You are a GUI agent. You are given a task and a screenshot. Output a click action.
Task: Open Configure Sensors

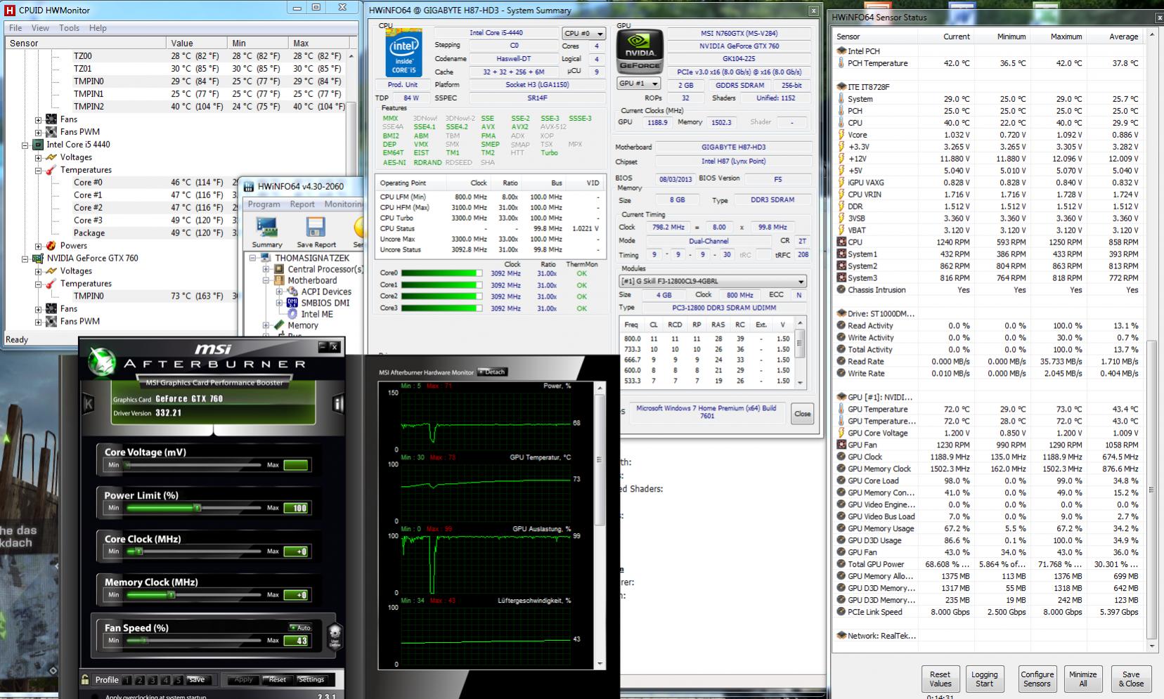1037,679
